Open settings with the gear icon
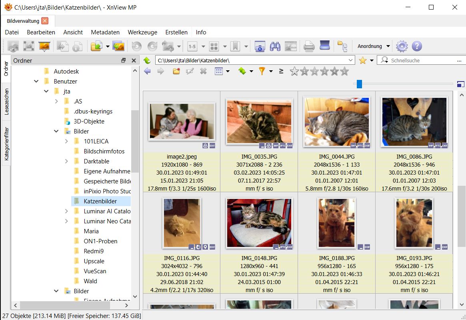This screenshot has height=320, width=466. pyautogui.click(x=402, y=46)
